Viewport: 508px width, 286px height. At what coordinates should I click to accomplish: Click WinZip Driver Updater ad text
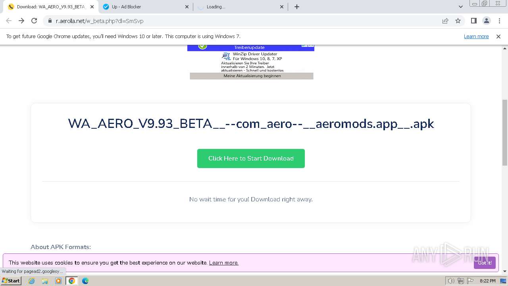(255, 54)
